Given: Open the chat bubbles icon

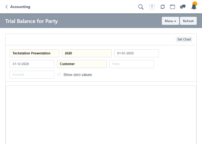Looking at the screenshot, I should [183, 7].
